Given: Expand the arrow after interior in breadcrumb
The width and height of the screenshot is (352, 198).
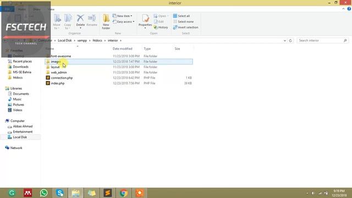Looking at the screenshot, I should point(121,41).
